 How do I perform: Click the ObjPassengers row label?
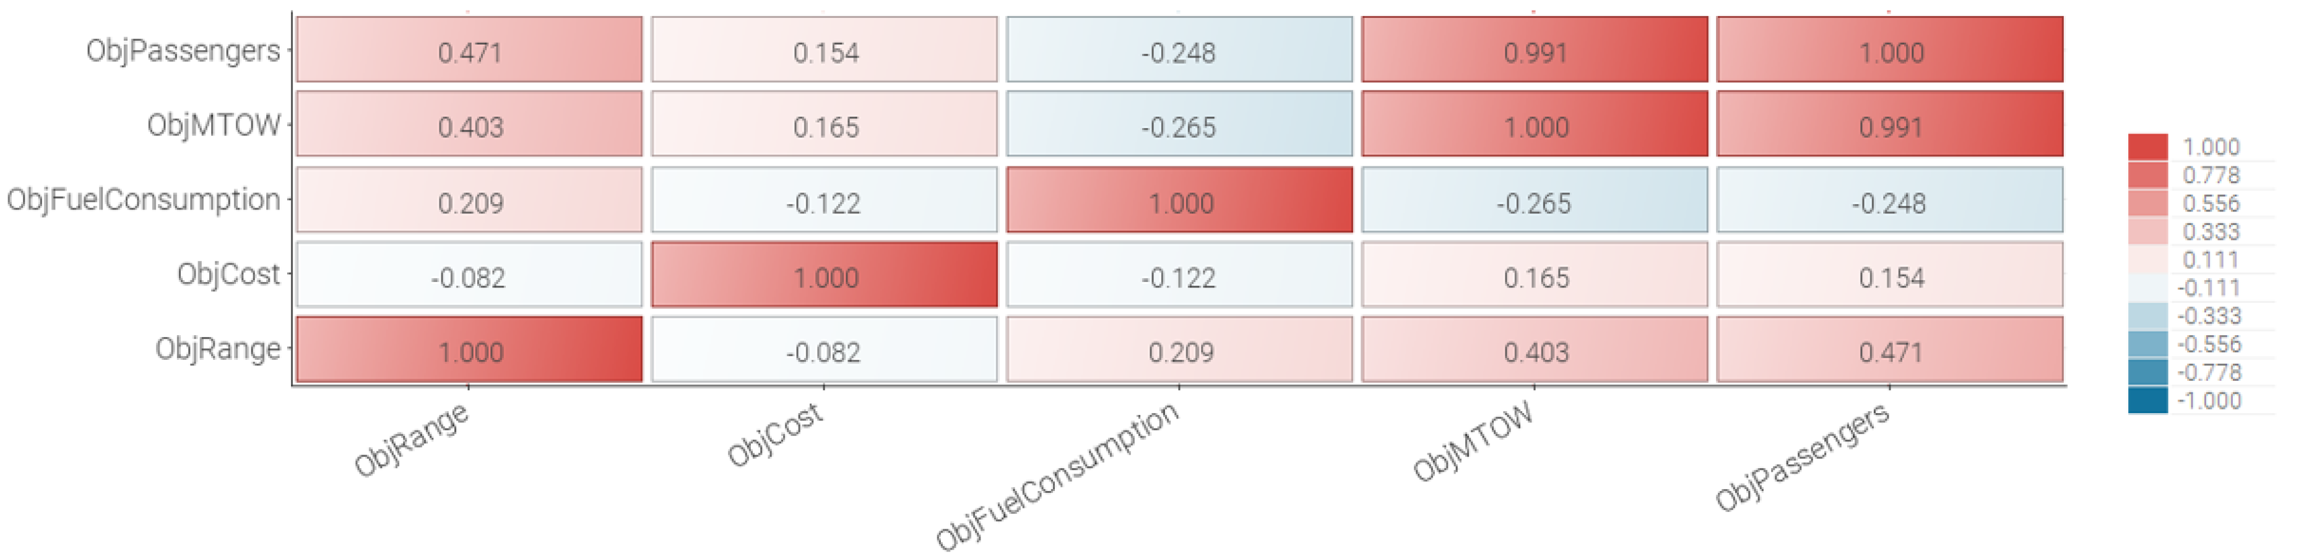tap(183, 51)
